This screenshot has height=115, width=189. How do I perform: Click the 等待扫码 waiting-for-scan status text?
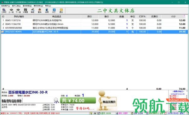(x=85, y=108)
